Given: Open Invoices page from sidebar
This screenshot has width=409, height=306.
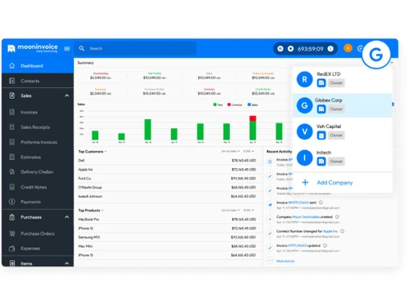Looking at the screenshot, I should tap(38, 112).
